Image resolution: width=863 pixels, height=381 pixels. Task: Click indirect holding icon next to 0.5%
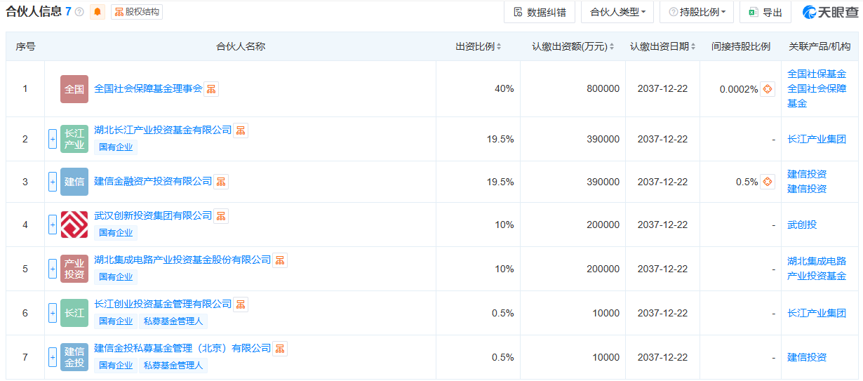point(768,182)
